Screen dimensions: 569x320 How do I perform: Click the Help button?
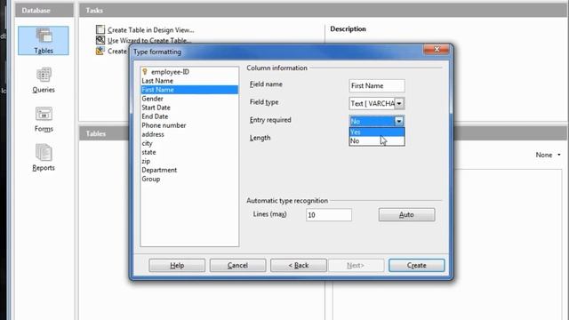177,265
